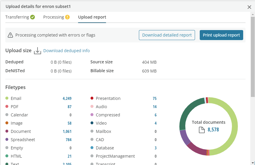Click the yellow Processing warning icon
The image size is (255, 165).
tap(67, 17)
